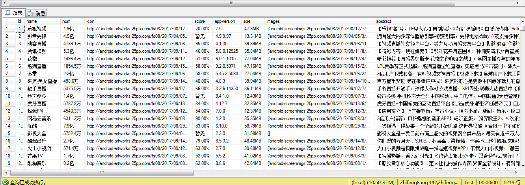Click the appversion cell 5.8.0.12925
Image resolution: width=525 pixels, height=185 pixels.
(227, 51)
